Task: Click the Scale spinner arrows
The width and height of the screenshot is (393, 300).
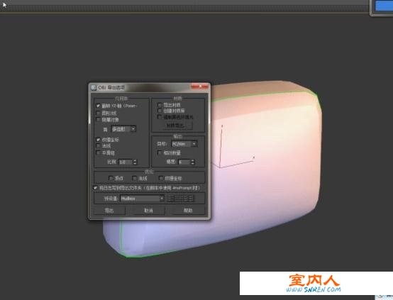Action: click(x=135, y=162)
